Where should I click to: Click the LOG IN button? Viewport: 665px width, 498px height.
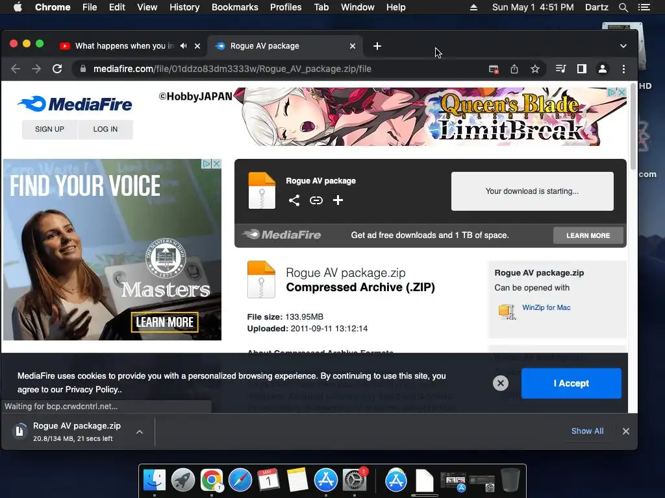[105, 129]
